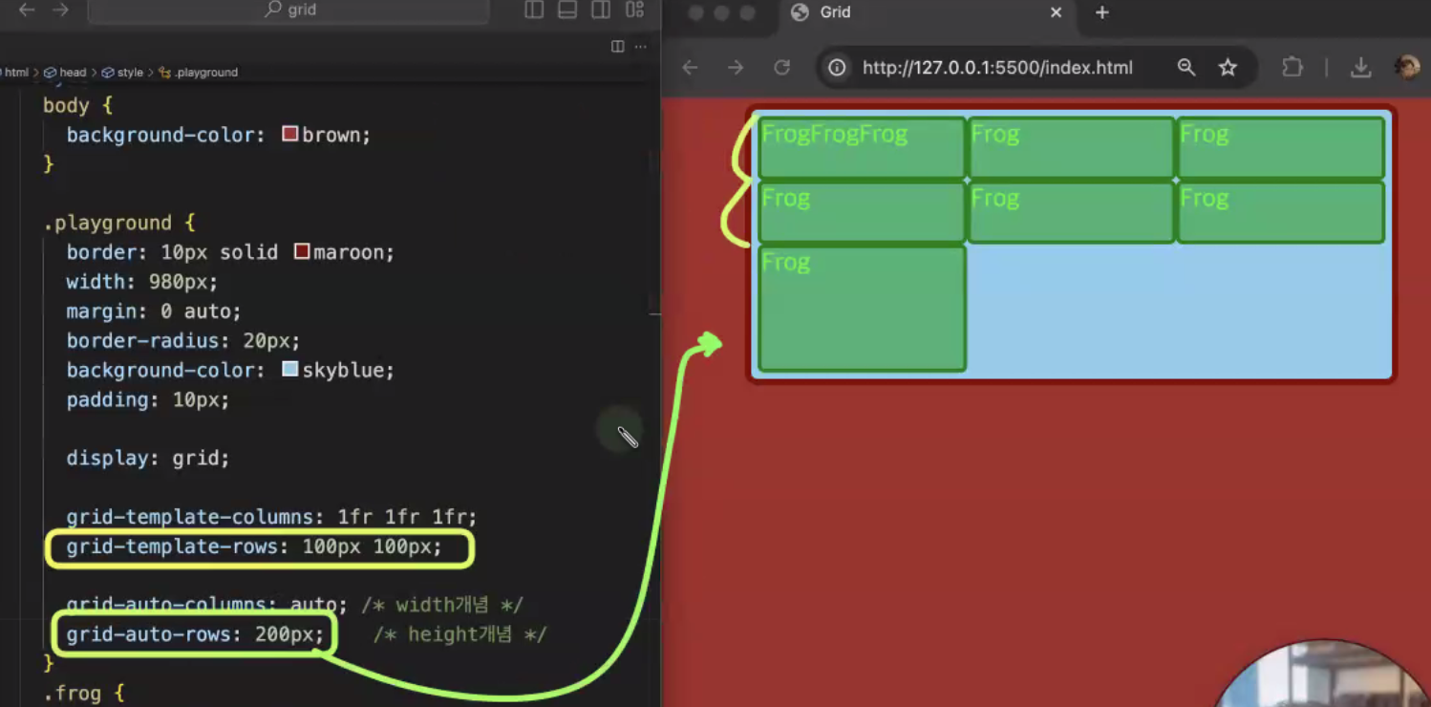
Task: Click the 'margin: 0 auto;' line
Action: [x=154, y=311]
